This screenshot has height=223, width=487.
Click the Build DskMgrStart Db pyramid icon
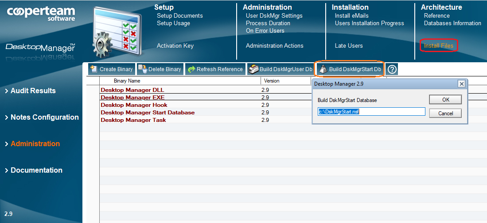323,69
